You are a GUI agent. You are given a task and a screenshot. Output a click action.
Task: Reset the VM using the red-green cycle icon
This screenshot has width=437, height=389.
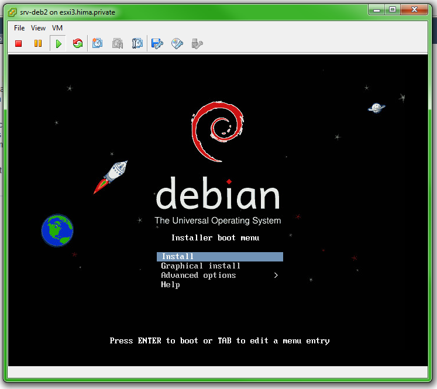tap(78, 43)
